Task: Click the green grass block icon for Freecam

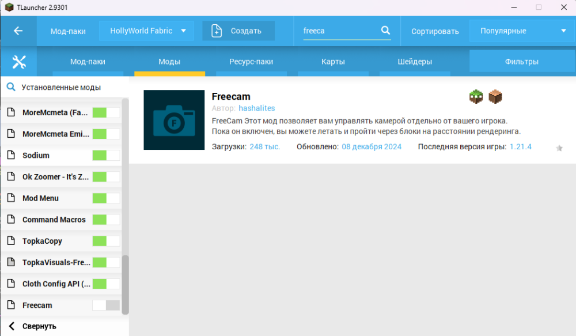Action: [x=476, y=97]
